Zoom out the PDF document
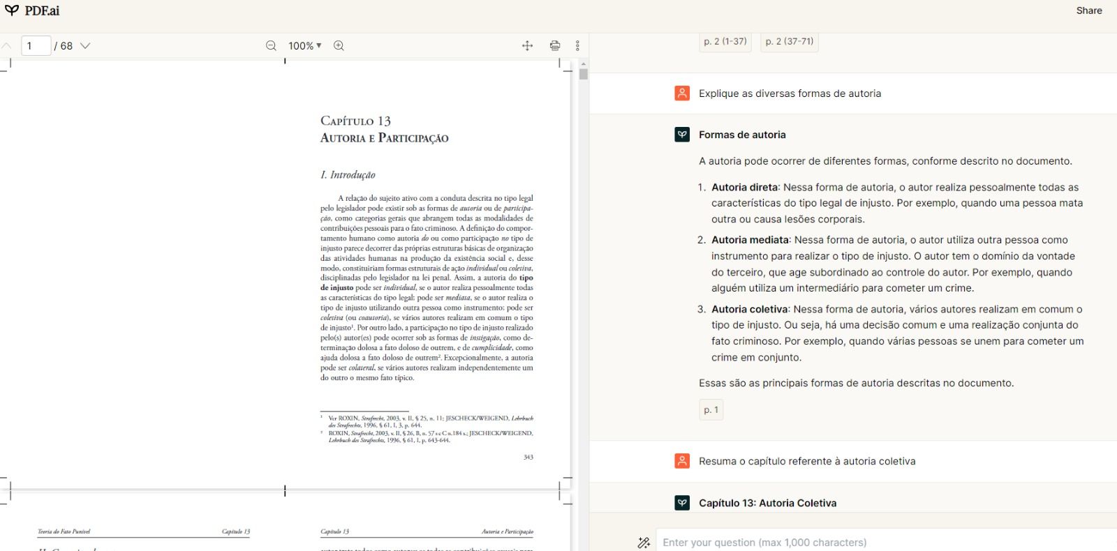Image resolution: width=1117 pixels, height=551 pixels. 271,46
